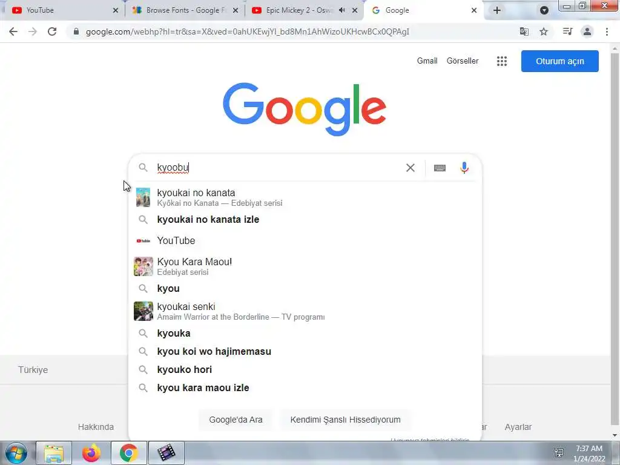Open Gmail link
Image resolution: width=620 pixels, height=465 pixels.
click(427, 61)
